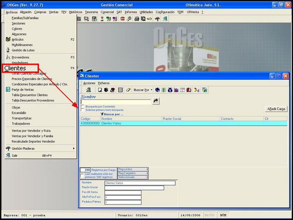Click the tree icon in main toolbar
Image resolution: width=293 pixels, height=220 pixels.
click(157, 19)
